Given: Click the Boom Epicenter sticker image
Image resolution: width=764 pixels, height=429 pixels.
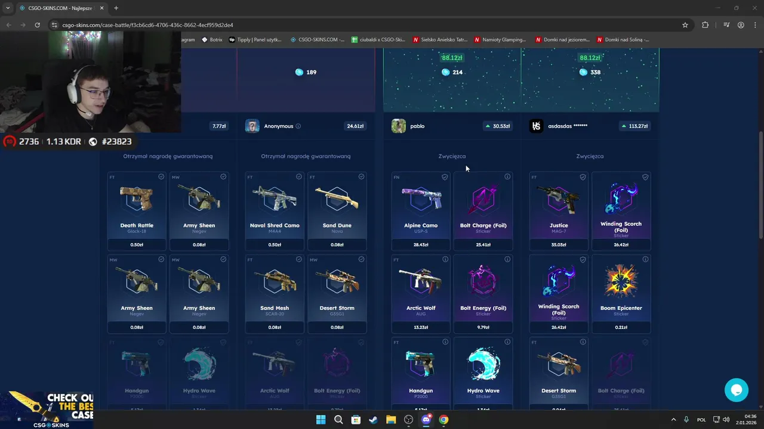Looking at the screenshot, I should tap(621, 281).
